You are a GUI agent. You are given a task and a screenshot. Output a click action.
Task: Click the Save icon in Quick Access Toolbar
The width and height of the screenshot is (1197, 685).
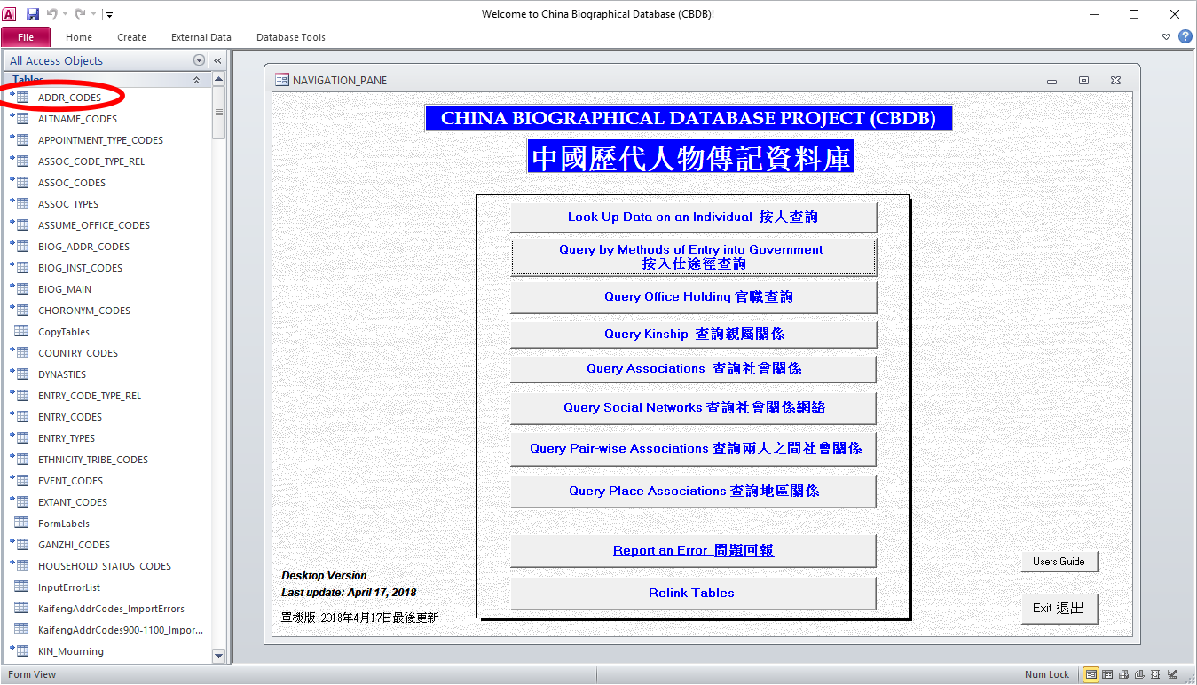click(33, 14)
